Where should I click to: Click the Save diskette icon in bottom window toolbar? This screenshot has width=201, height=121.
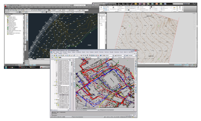point(56,55)
